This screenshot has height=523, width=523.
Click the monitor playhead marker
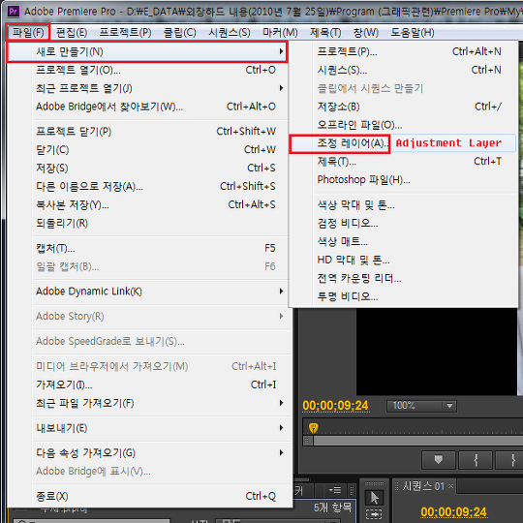coord(313,428)
